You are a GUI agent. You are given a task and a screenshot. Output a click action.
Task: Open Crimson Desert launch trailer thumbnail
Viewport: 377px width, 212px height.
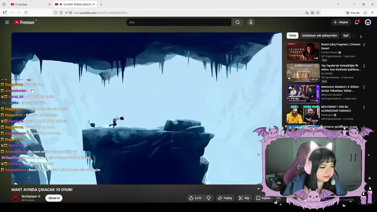(303, 52)
